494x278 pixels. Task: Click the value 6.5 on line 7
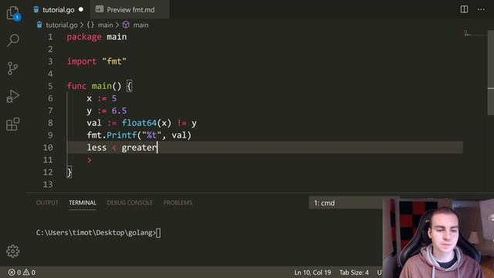click(x=119, y=110)
